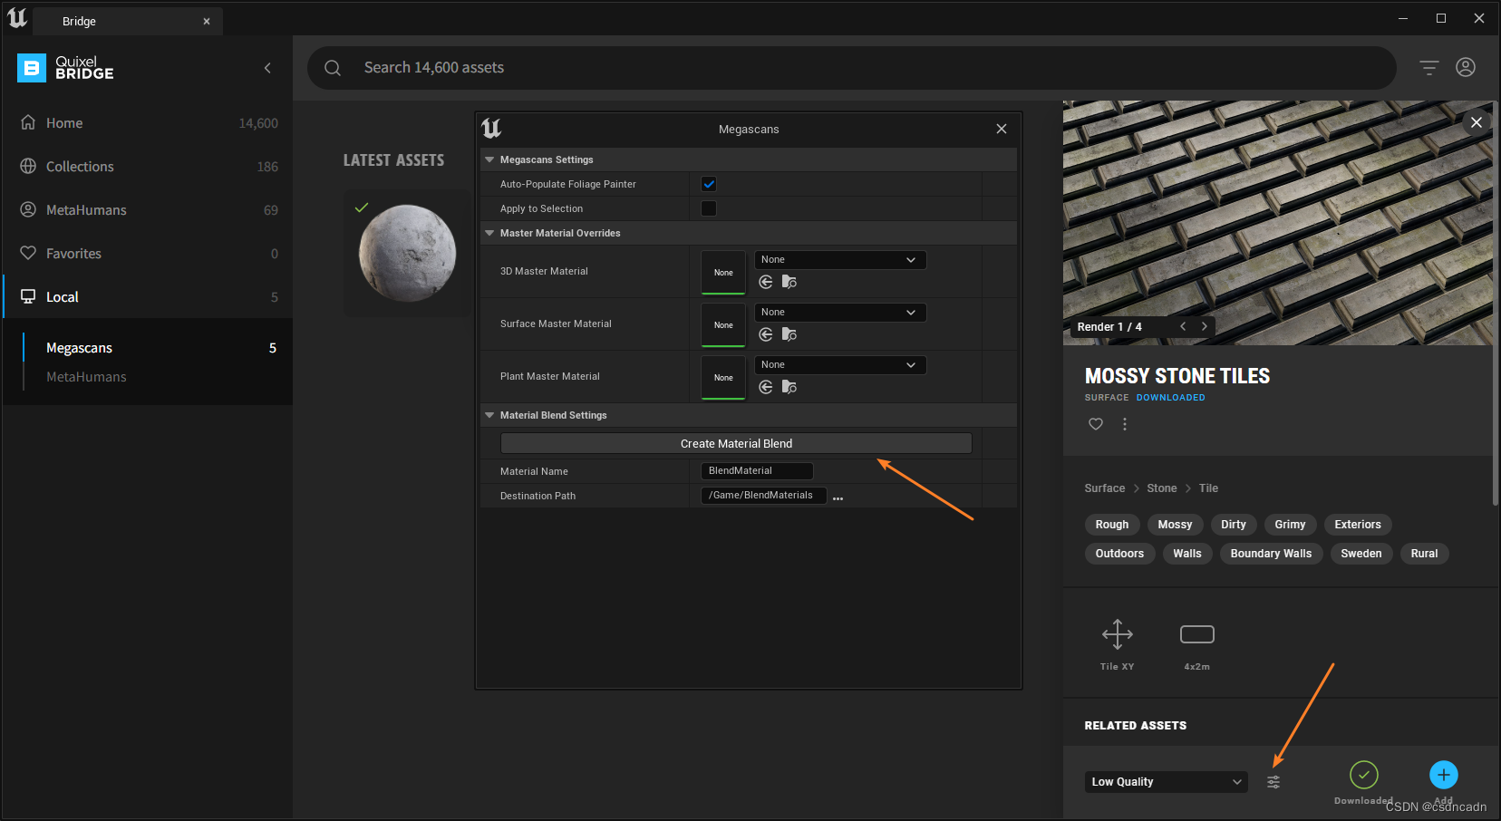Enable the Apply to Selection checkbox
Image resolution: width=1501 pixels, height=821 pixels.
[x=709, y=208]
